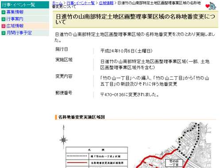
Task: Go to ホーム breadcrumb link
Action: (57, 3)
